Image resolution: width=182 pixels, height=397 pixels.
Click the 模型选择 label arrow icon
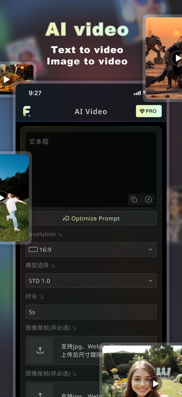(x=53, y=266)
